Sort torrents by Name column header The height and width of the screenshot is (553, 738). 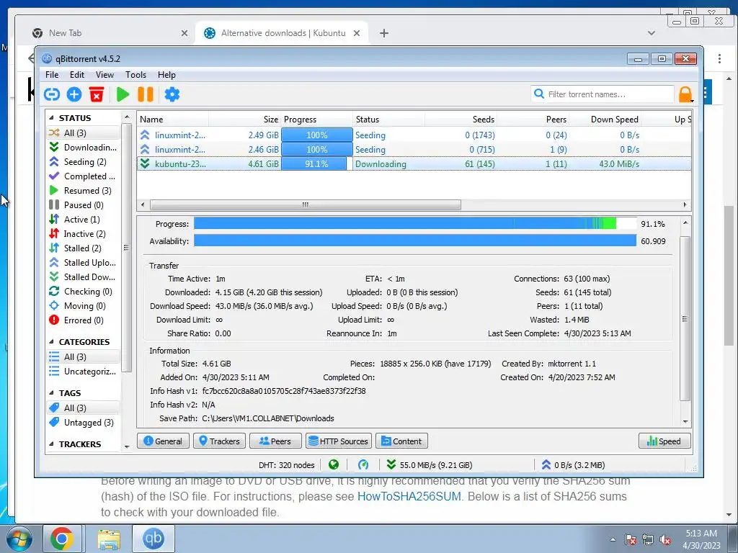pos(173,120)
